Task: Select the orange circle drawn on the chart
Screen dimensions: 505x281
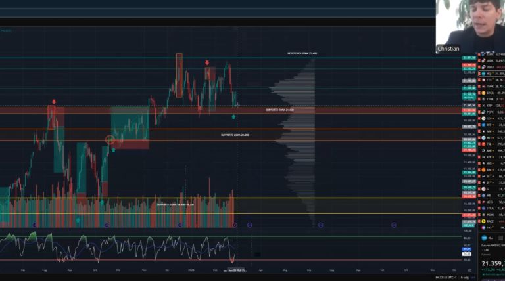Action: pos(110,140)
